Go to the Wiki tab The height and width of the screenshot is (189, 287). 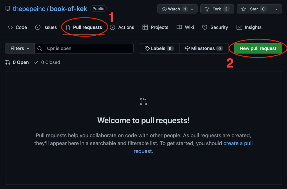(x=185, y=27)
